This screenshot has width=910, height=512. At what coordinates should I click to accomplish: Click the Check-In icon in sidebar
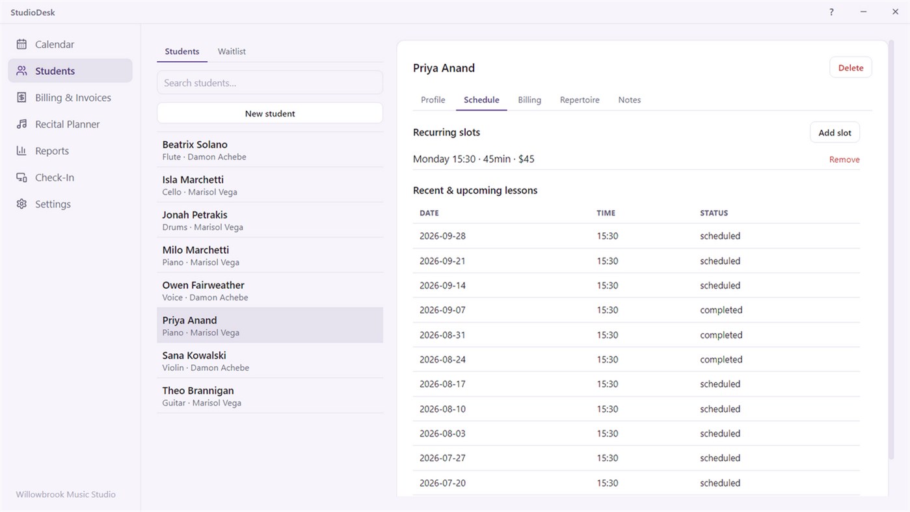[x=21, y=178]
